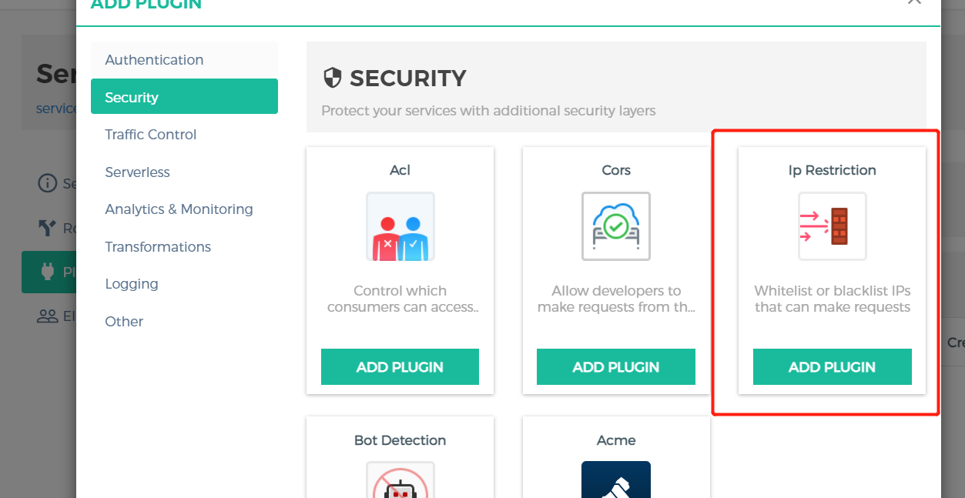Open the Authentication plugin category
This screenshot has width=965, height=498.
154,60
